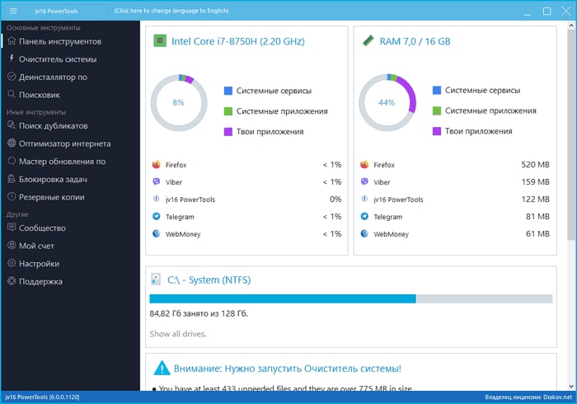Click the scrollbar up arrow
Image resolution: width=577 pixels, height=404 pixels.
[x=570, y=26]
